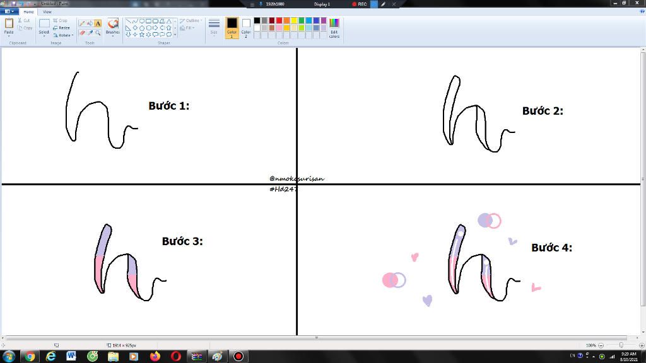646x363 pixels.
Task: Expand the Select dropdown arrow
Action: point(44,36)
